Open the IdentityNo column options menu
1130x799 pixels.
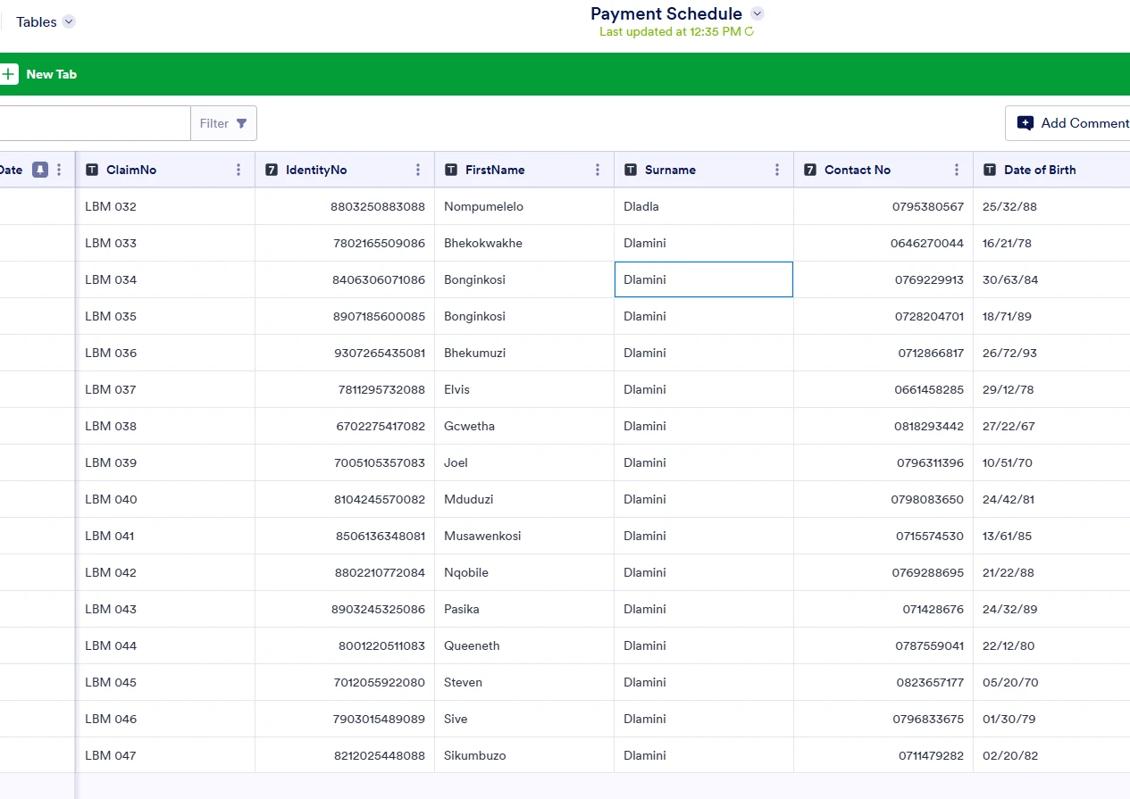point(418,170)
